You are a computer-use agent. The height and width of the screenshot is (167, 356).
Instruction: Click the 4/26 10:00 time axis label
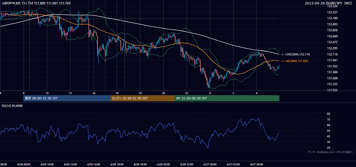click(x=47, y=164)
